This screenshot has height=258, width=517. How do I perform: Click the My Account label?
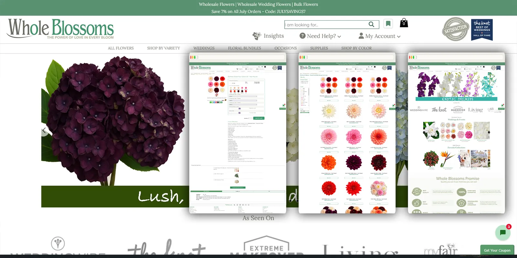(x=380, y=36)
